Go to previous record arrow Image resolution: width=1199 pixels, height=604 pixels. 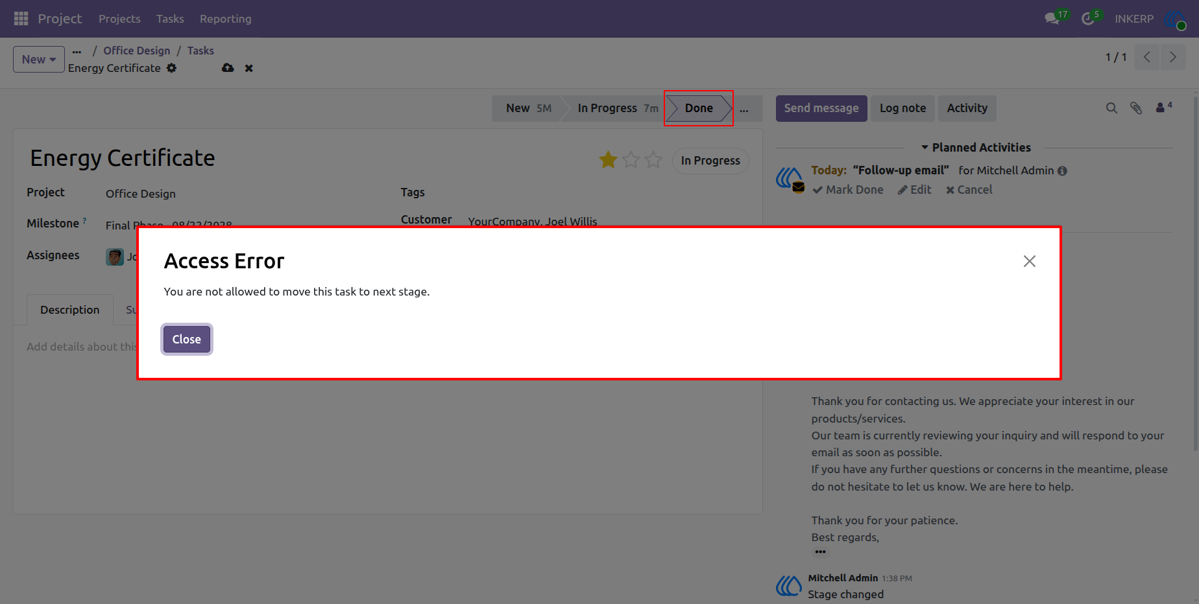click(1147, 57)
